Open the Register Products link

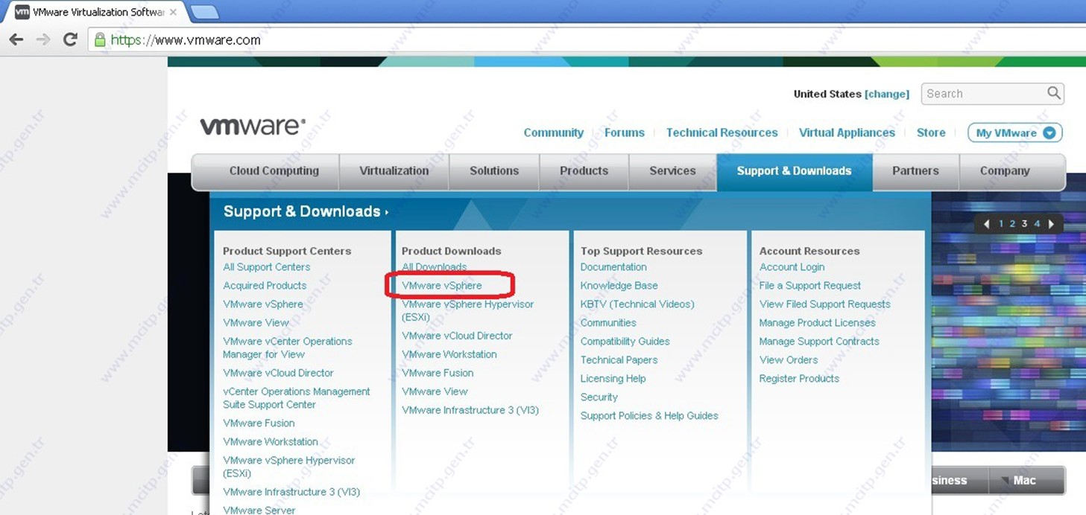(x=799, y=379)
